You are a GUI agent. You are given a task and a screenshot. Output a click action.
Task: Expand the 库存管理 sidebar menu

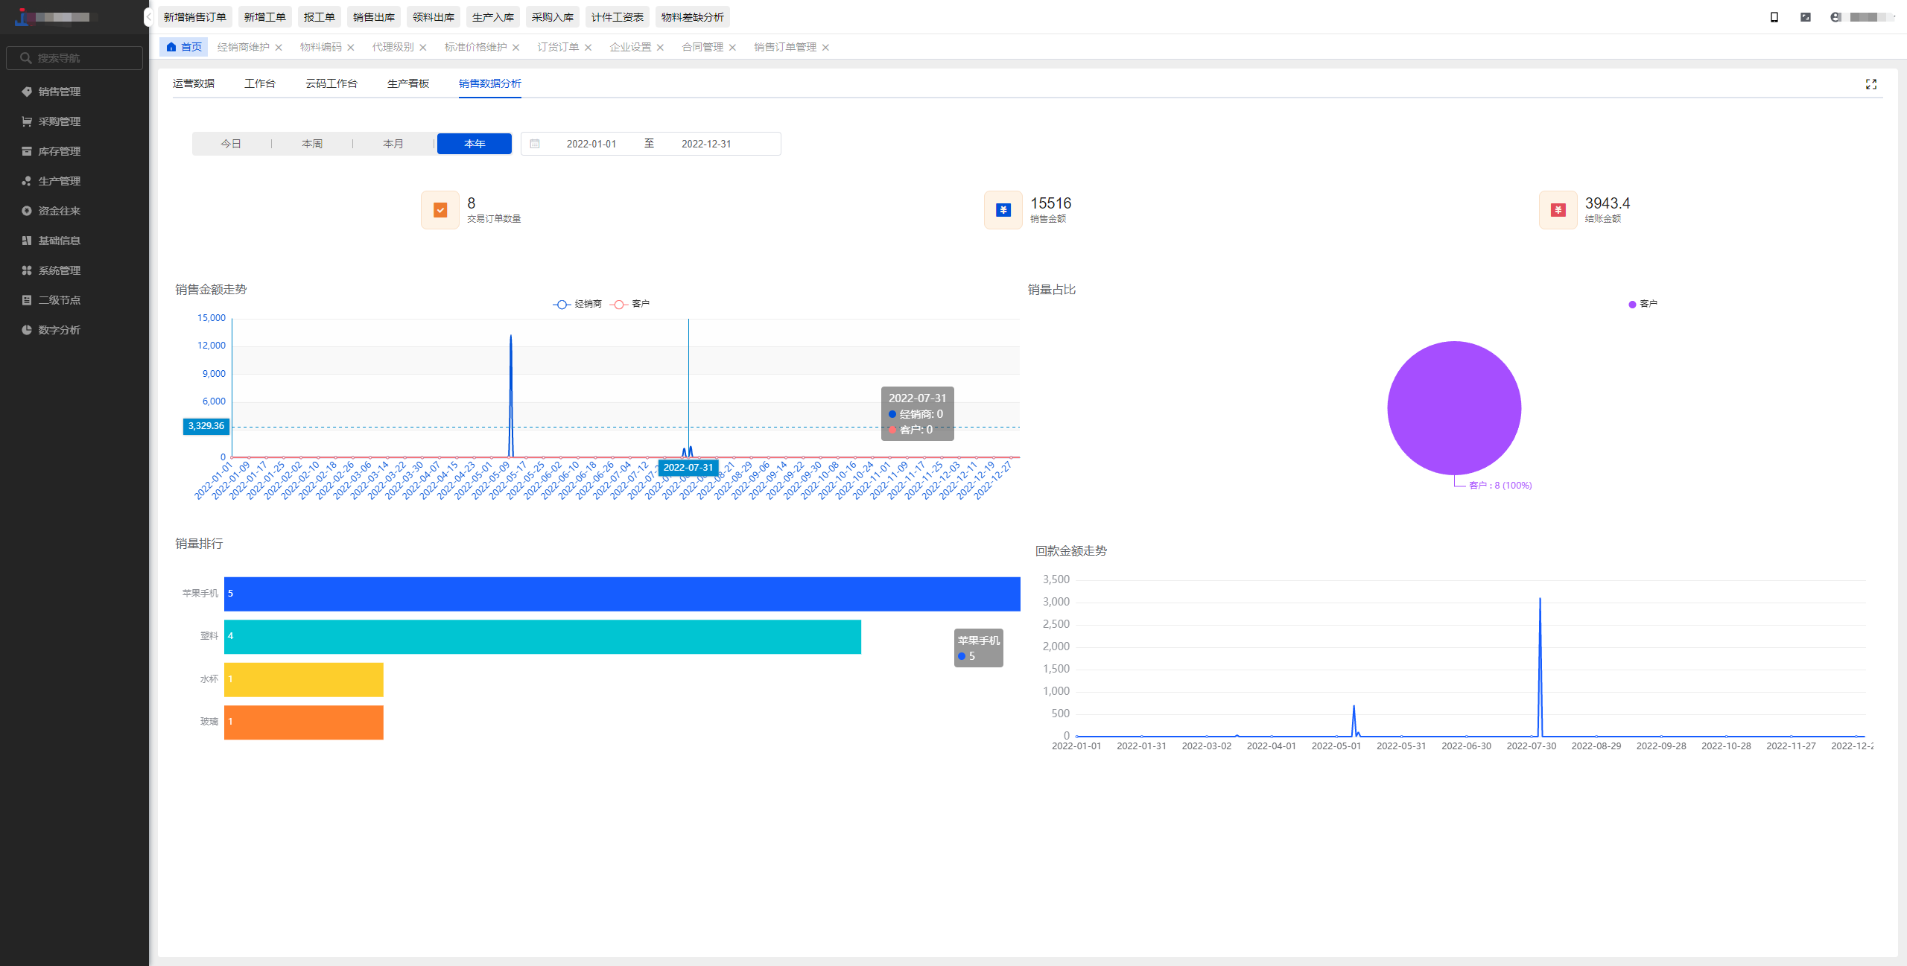click(x=74, y=151)
